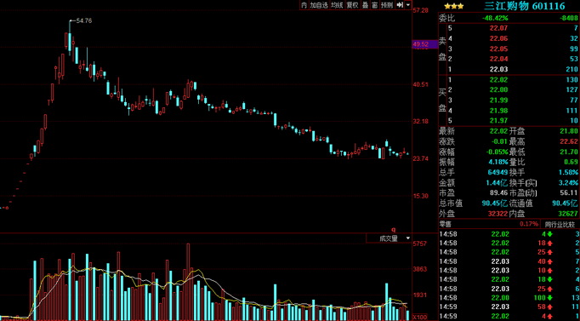Expand the 成交量 indicator dropdown
This screenshot has height=321, width=580.
pos(408,238)
